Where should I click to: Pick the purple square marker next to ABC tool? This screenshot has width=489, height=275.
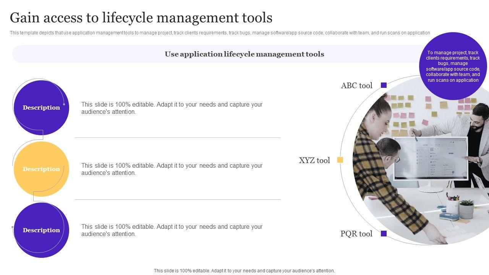(x=384, y=85)
